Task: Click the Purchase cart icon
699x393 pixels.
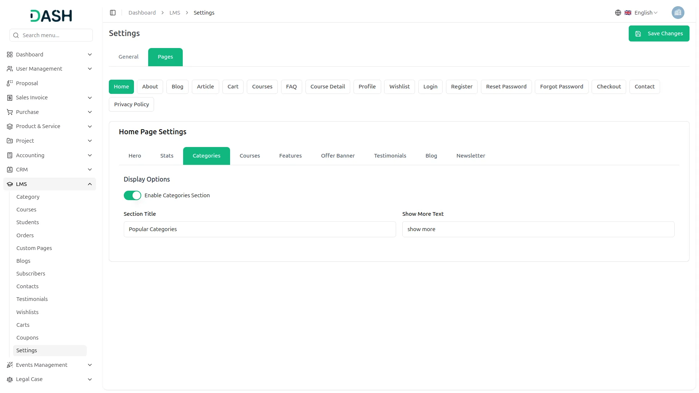Action: coord(10,112)
